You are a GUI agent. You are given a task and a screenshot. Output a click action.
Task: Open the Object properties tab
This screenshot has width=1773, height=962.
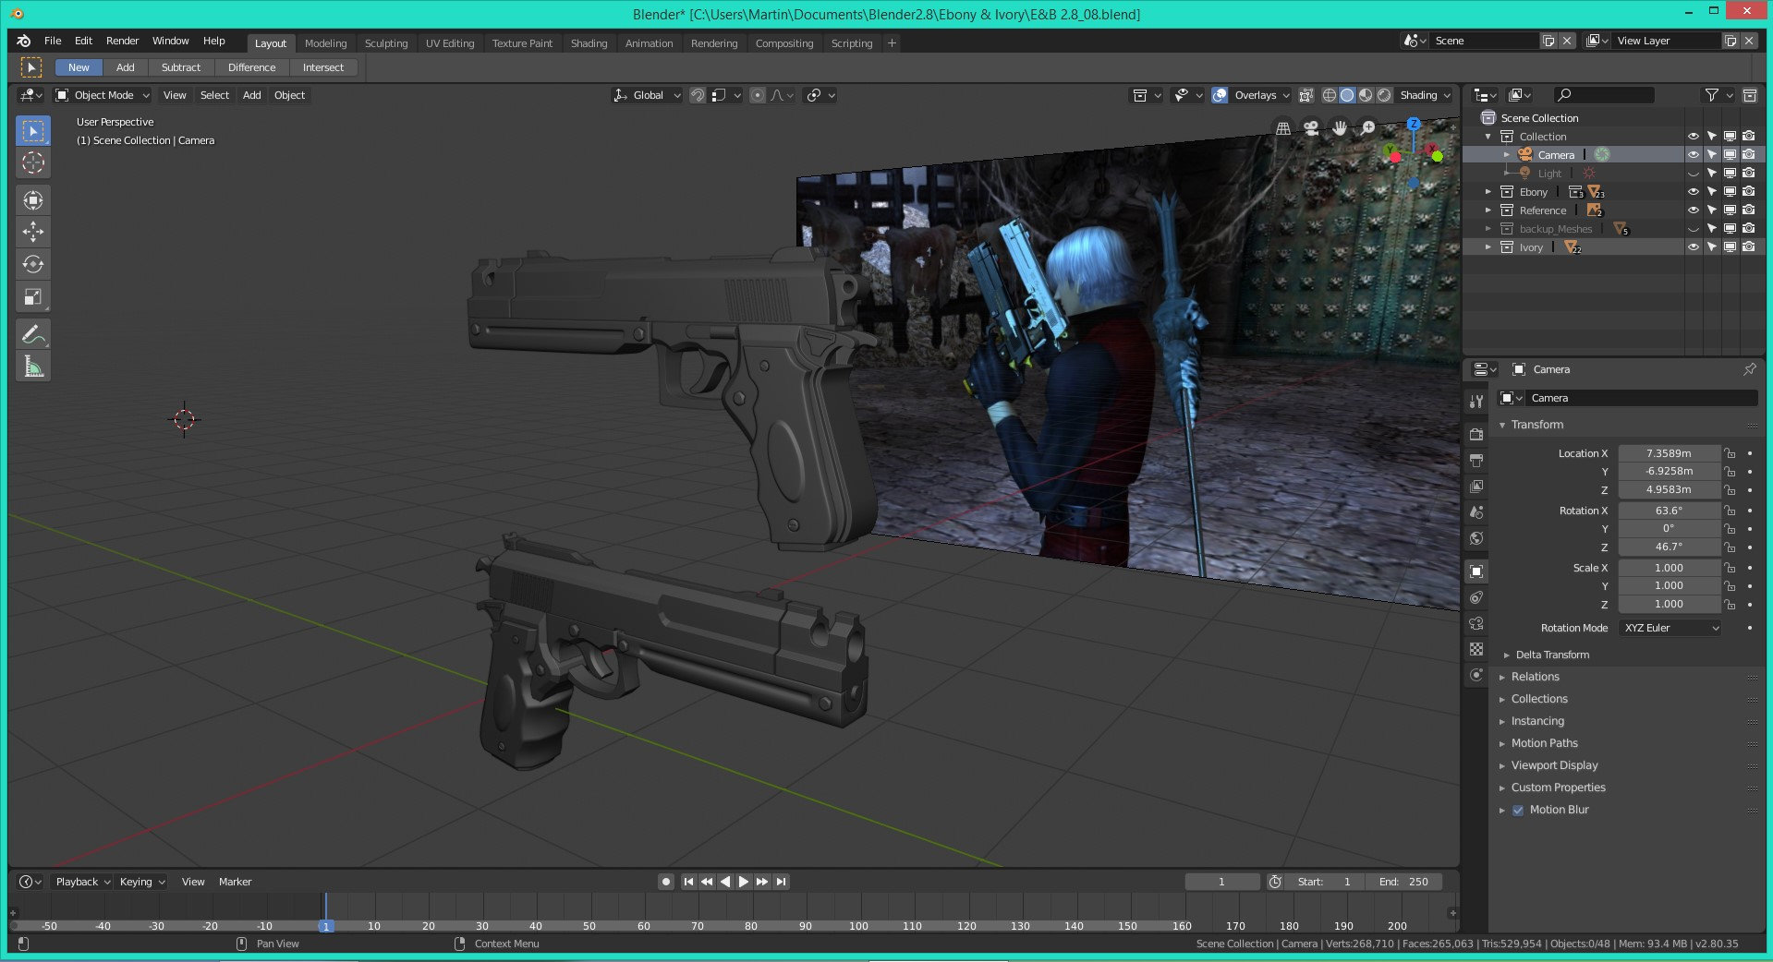click(x=1476, y=571)
